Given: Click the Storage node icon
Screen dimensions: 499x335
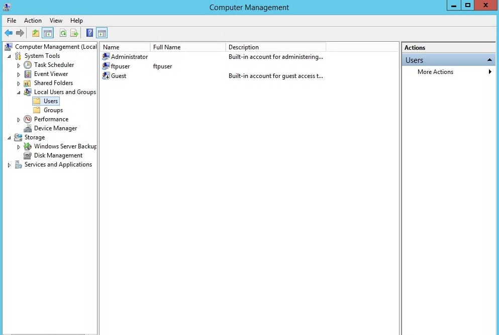Looking at the screenshot, I should [18, 137].
